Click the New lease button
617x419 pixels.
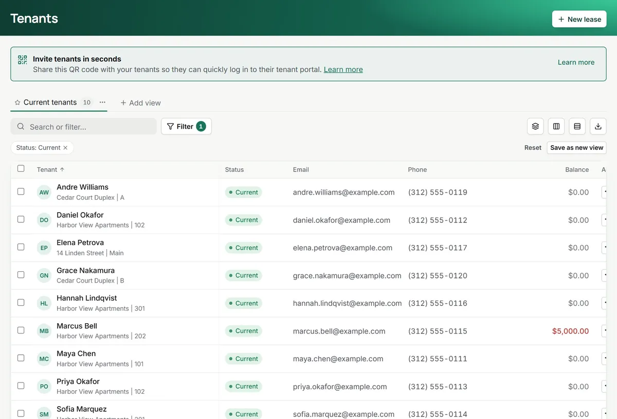click(579, 19)
